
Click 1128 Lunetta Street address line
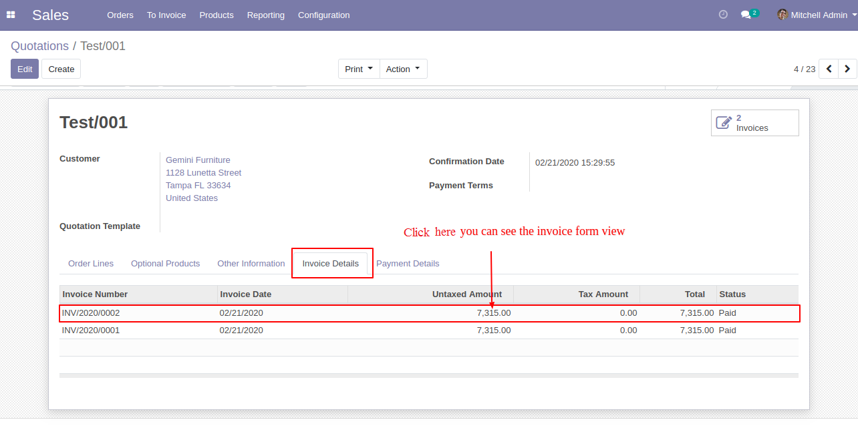203,172
